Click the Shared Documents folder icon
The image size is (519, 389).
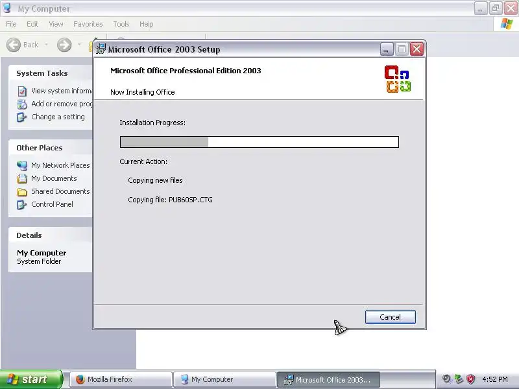pos(22,191)
